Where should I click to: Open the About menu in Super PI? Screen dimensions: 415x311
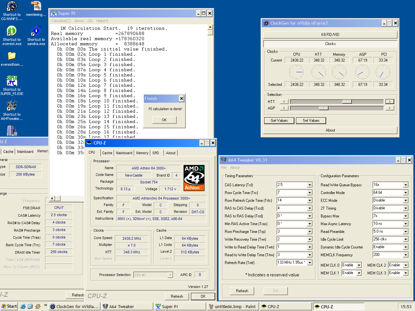pyautogui.click(x=83, y=21)
